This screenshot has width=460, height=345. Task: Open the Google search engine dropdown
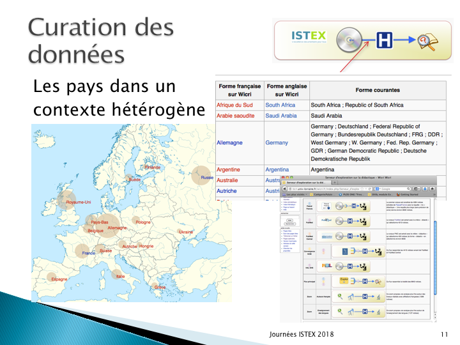(378, 189)
